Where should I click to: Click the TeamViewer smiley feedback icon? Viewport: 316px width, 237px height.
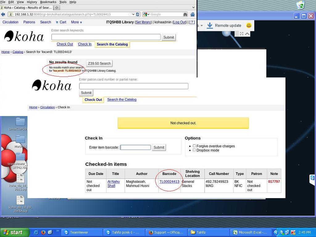249,25
